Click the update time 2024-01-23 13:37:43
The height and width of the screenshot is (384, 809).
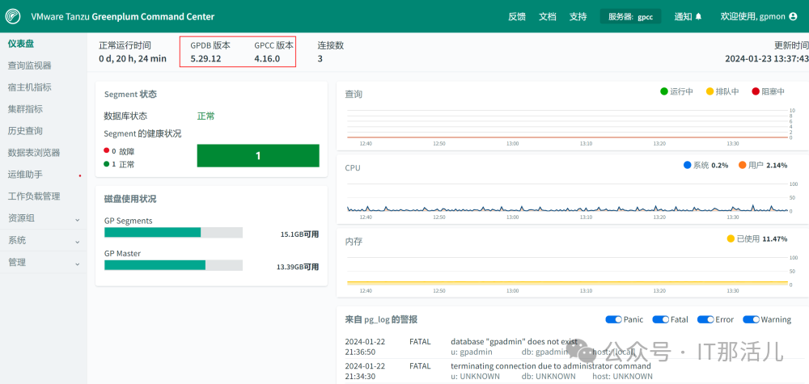(x=767, y=58)
